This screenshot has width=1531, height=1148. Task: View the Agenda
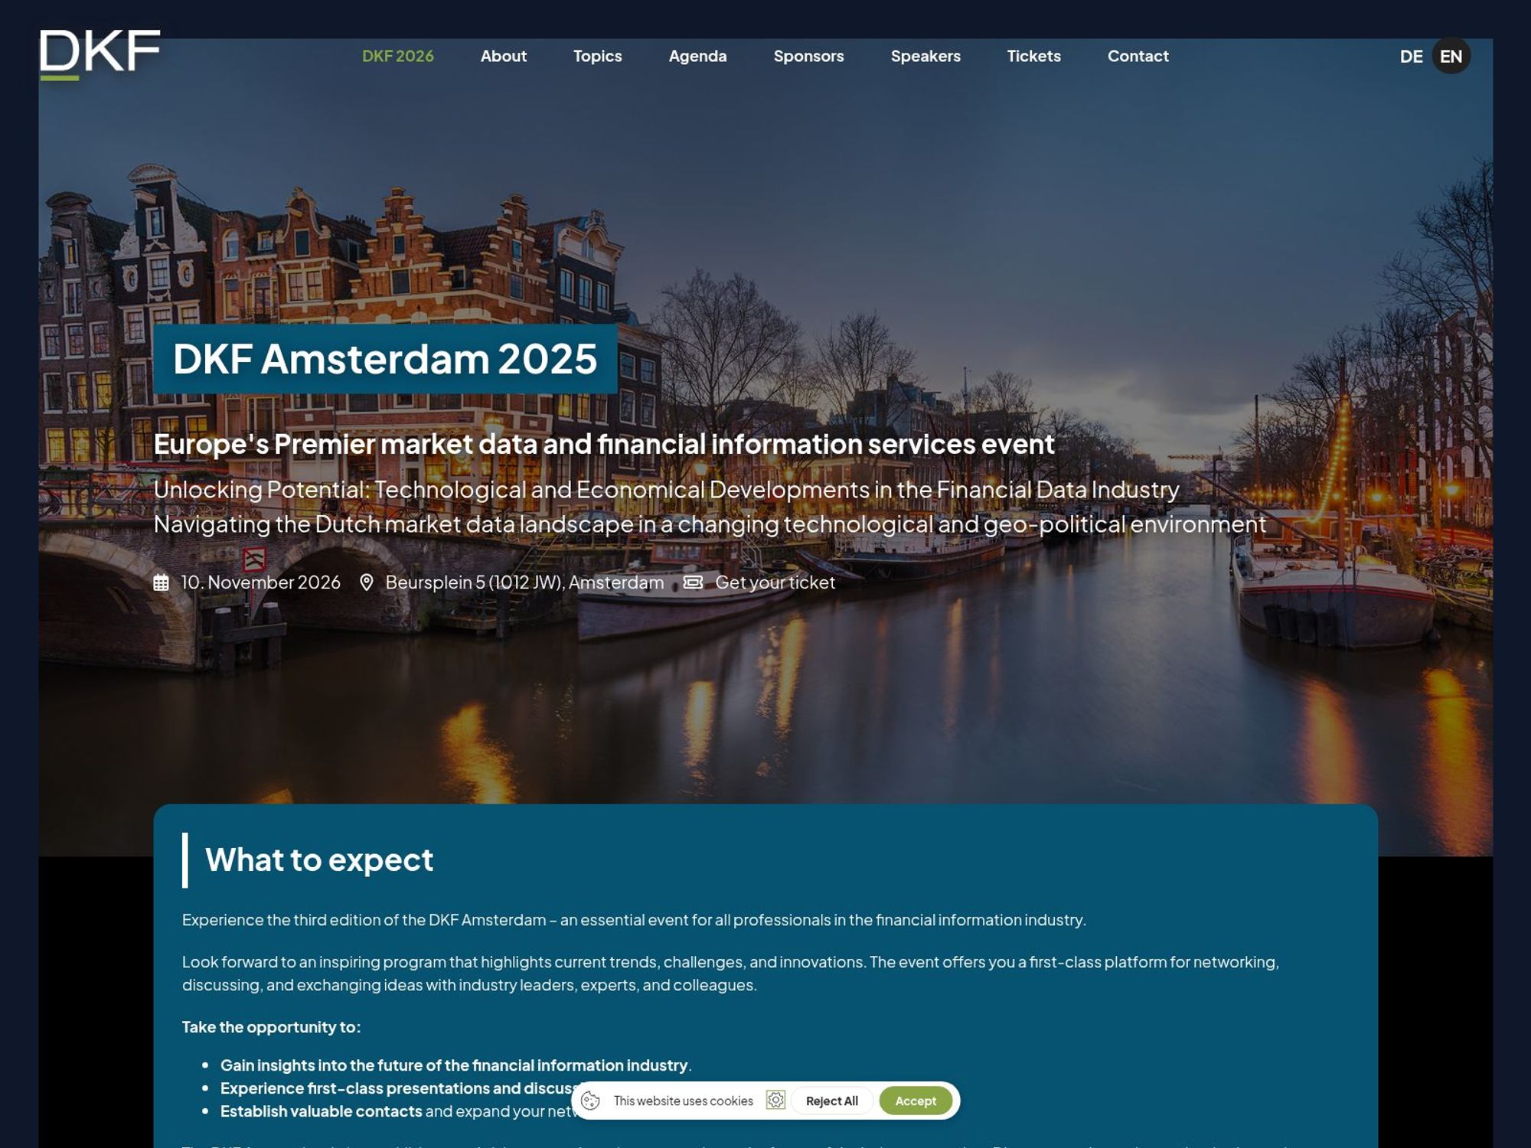[x=697, y=56]
